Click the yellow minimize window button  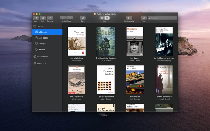37,14
